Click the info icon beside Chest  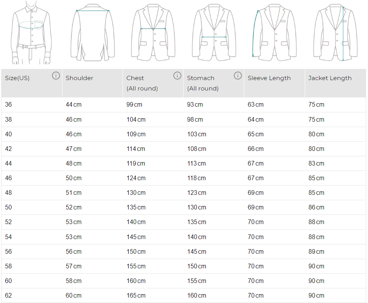pyautogui.click(x=177, y=75)
